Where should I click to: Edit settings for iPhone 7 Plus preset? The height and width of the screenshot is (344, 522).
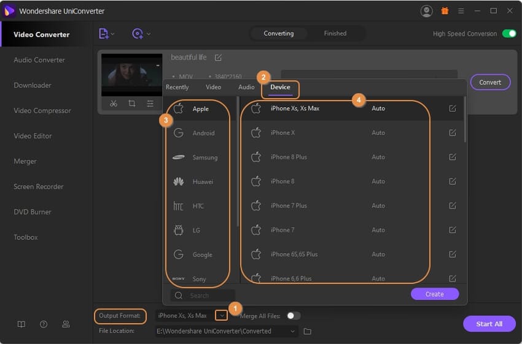(453, 205)
